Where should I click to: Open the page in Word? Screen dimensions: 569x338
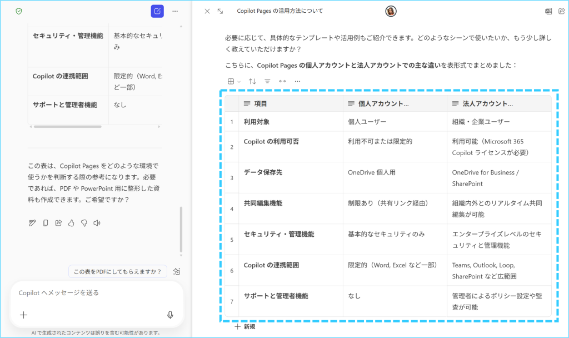548,11
